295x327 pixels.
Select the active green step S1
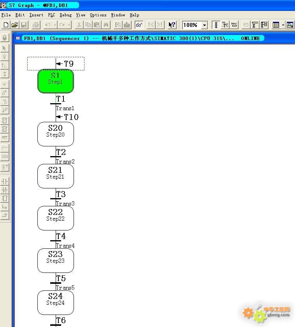55,81
